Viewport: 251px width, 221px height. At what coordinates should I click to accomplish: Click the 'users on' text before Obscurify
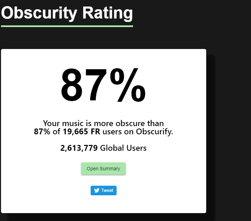(118, 132)
